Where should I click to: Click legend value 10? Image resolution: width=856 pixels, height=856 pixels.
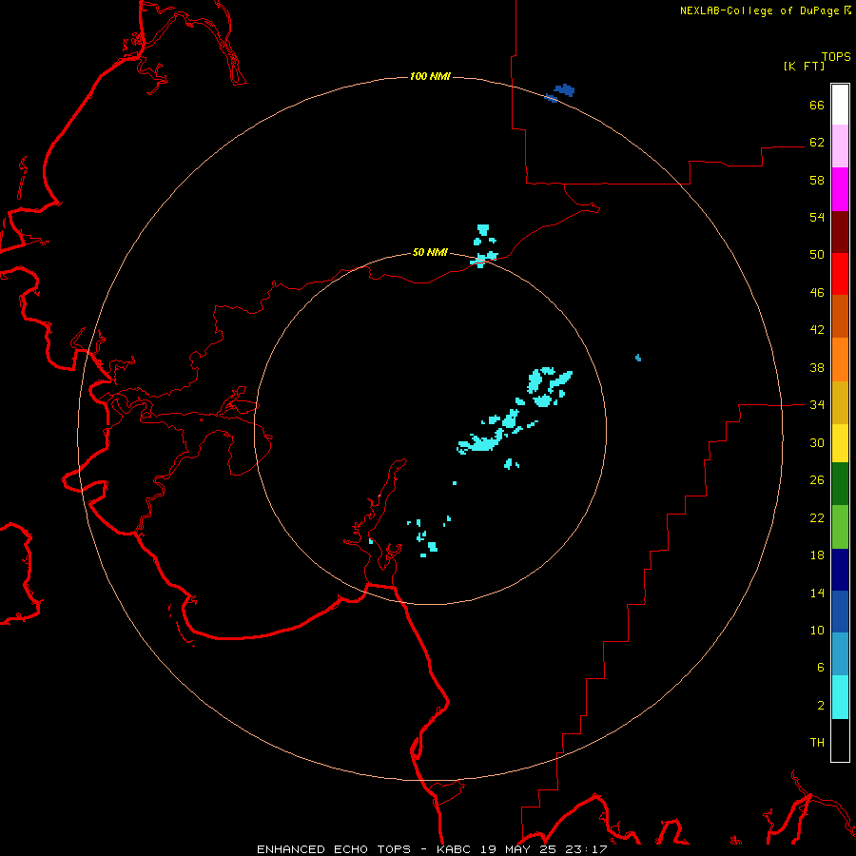pos(817,631)
